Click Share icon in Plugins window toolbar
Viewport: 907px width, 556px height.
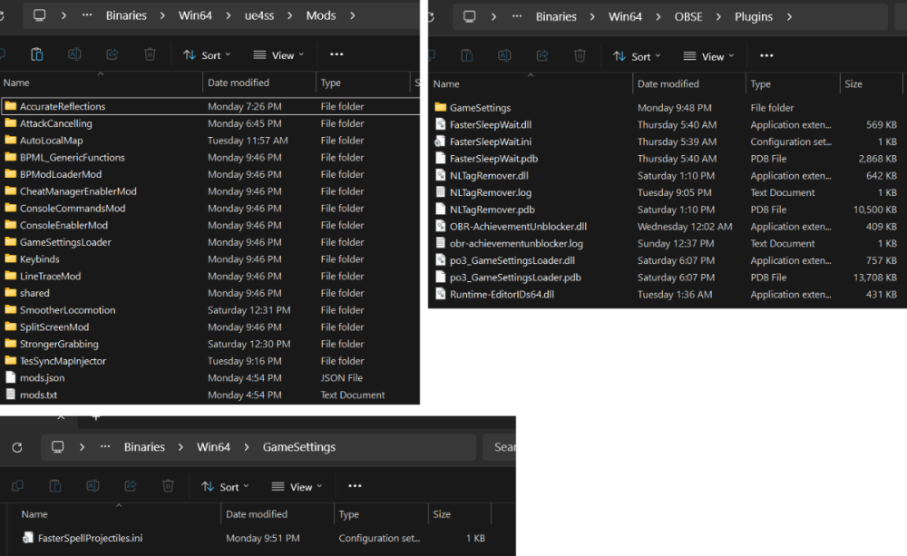pyautogui.click(x=542, y=55)
